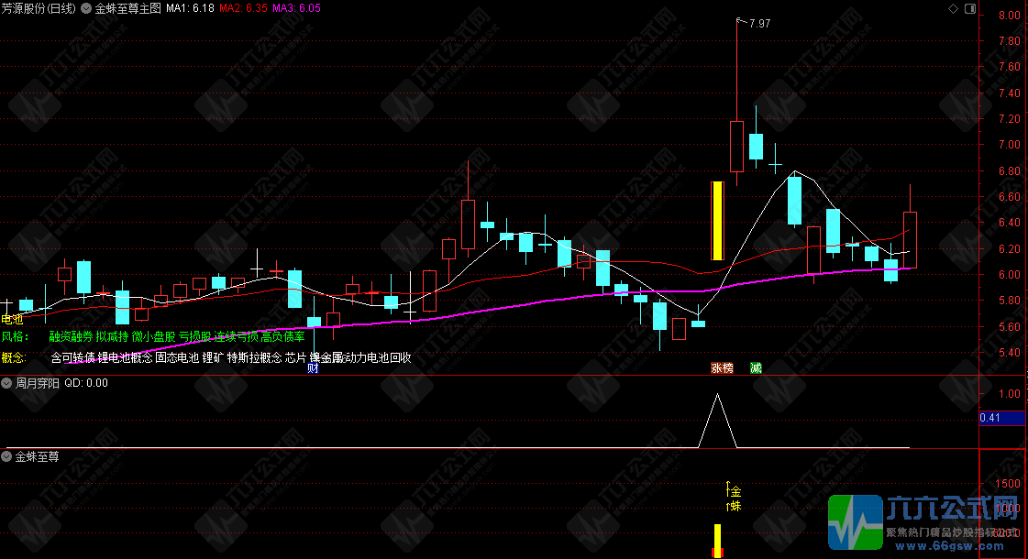1028x559 pixels.
Task: Click the 7.00 price axis label
Action: (x=1009, y=145)
